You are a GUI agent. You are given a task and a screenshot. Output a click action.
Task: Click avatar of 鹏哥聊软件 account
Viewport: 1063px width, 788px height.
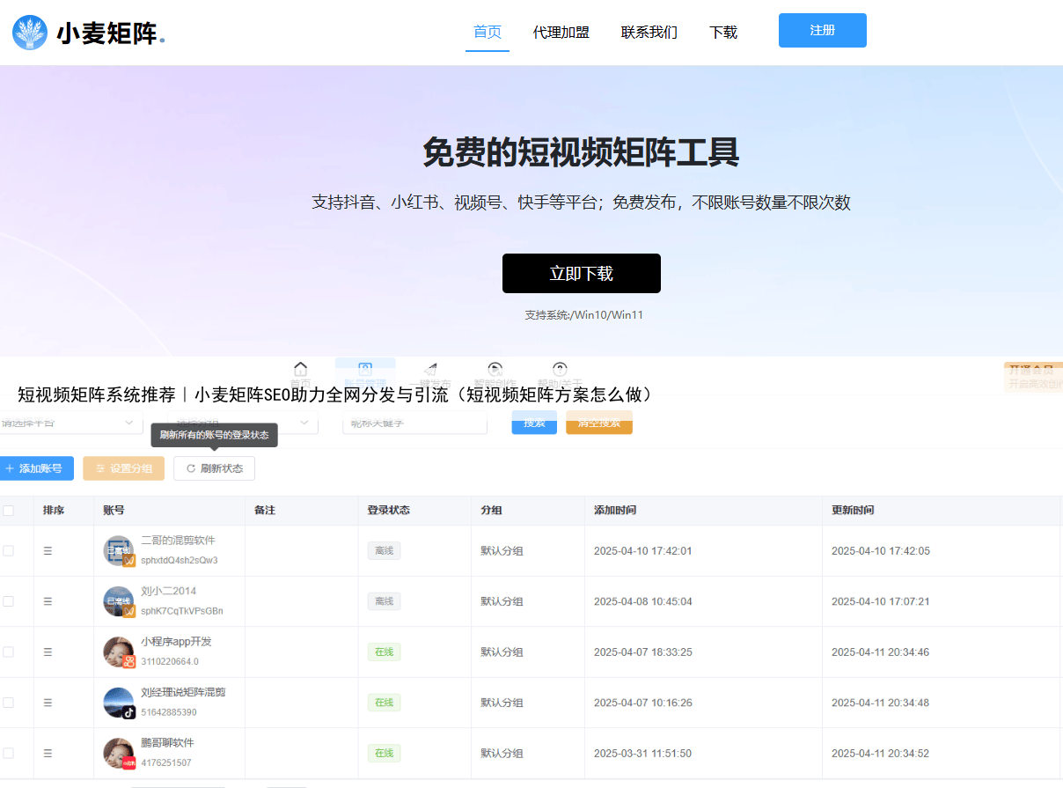click(119, 754)
